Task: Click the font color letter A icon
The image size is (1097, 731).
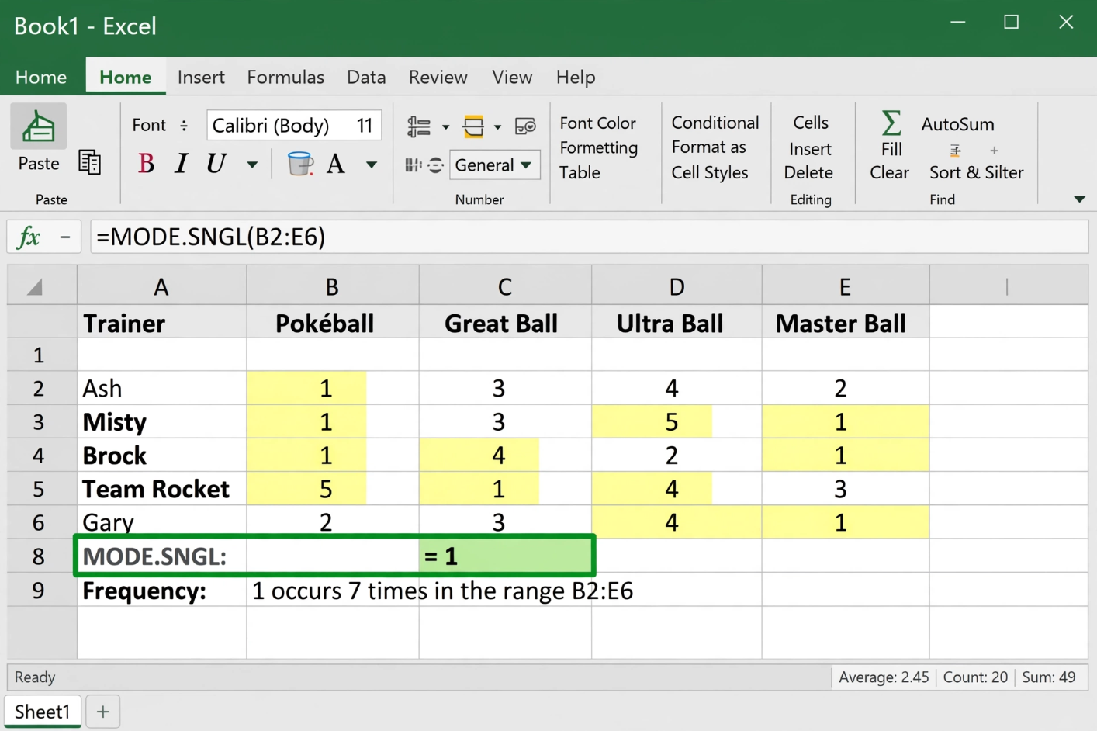Action: (336, 164)
